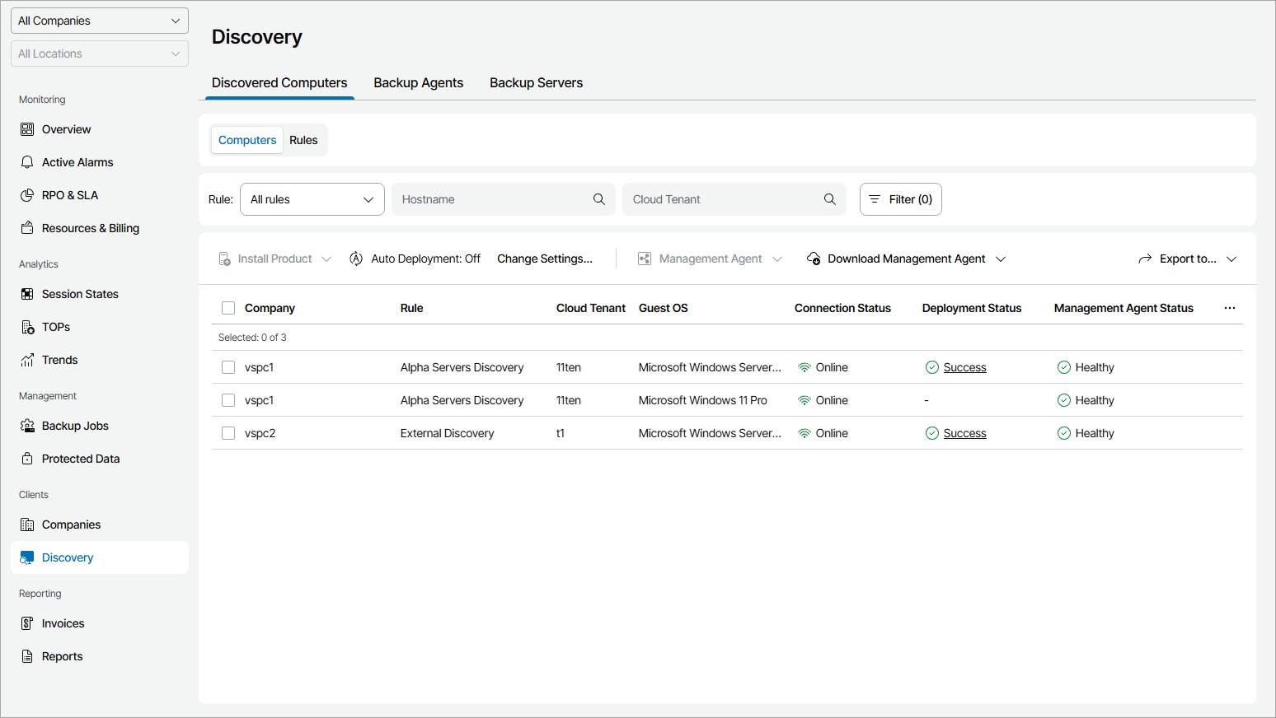
Task: Open Backup Jobs sidebar icon
Action: click(x=27, y=426)
